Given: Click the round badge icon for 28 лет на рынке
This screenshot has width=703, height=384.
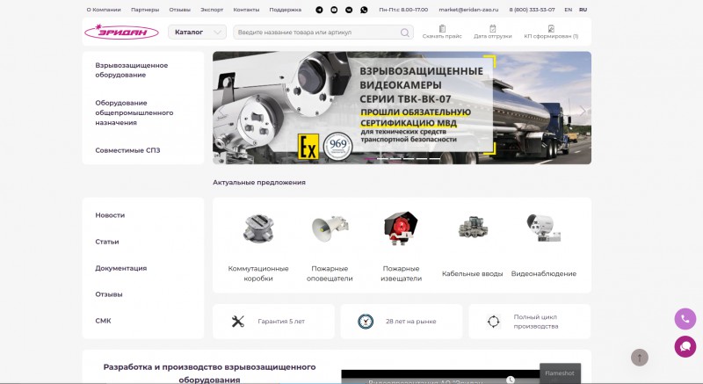Looking at the screenshot, I should point(366,322).
